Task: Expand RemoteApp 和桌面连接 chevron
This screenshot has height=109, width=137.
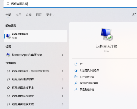Action: pos(63,55)
